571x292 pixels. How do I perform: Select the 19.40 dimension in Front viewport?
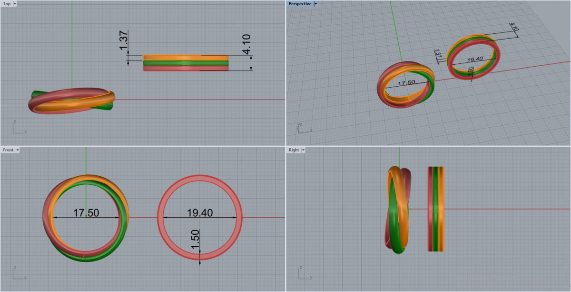click(x=199, y=213)
